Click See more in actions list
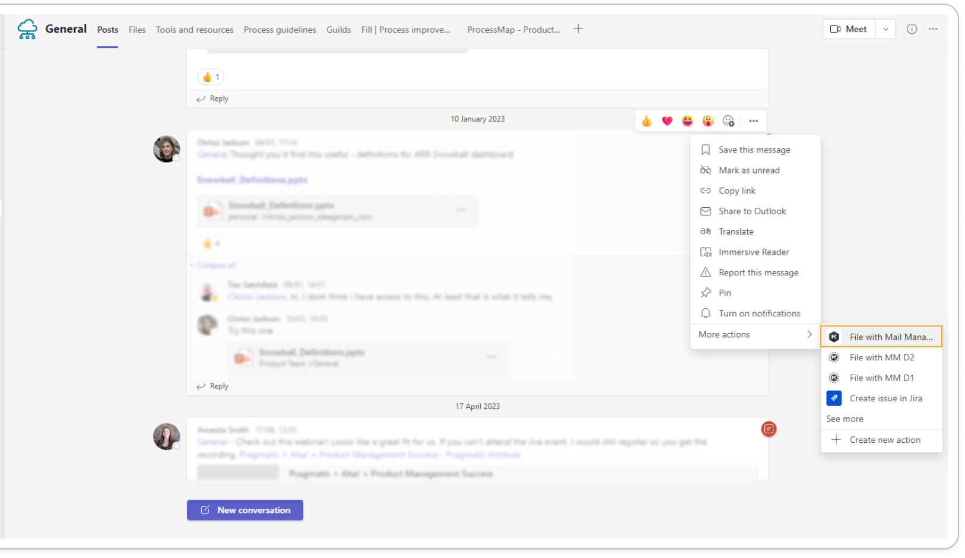This screenshot has height=558, width=965. coord(845,419)
